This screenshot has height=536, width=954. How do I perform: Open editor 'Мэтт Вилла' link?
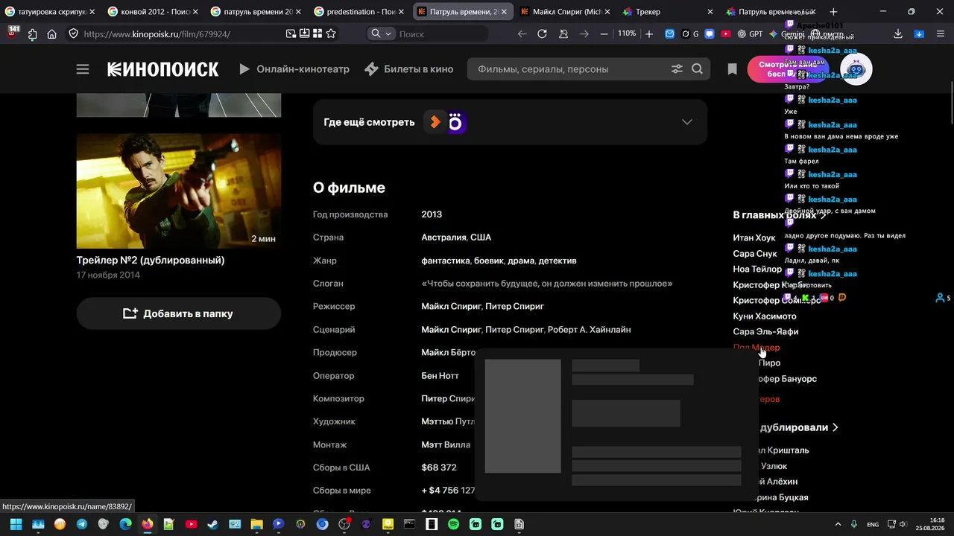click(x=446, y=445)
